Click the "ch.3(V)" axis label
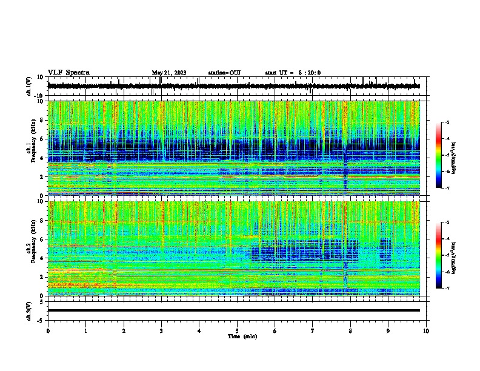The image size is (480, 371). tap(29, 312)
